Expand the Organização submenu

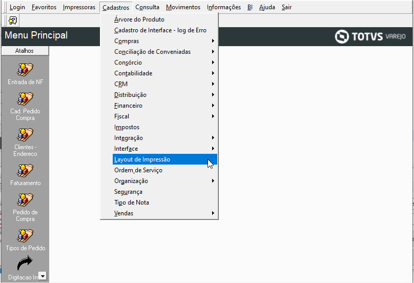pos(165,181)
